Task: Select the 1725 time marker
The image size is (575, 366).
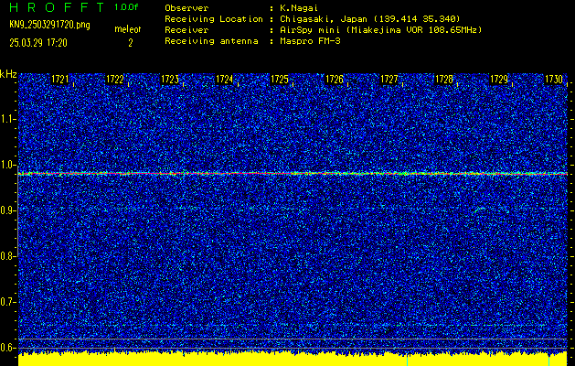Action: pyautogui.click(x=280, y=80)
